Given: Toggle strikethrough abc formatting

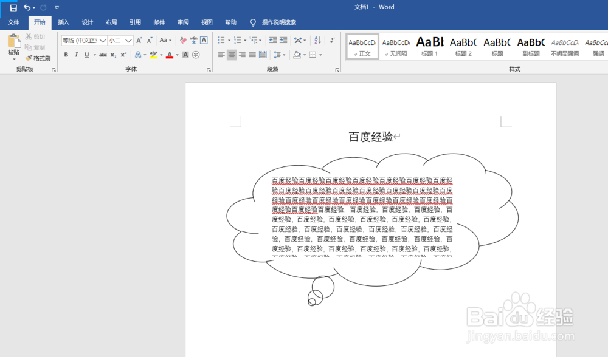Looking at the screenshot, I should (103, 55).
